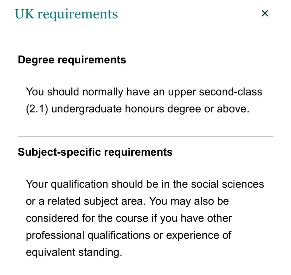
Task: Click the words 'if you have other'
Action: click(192, 218)
